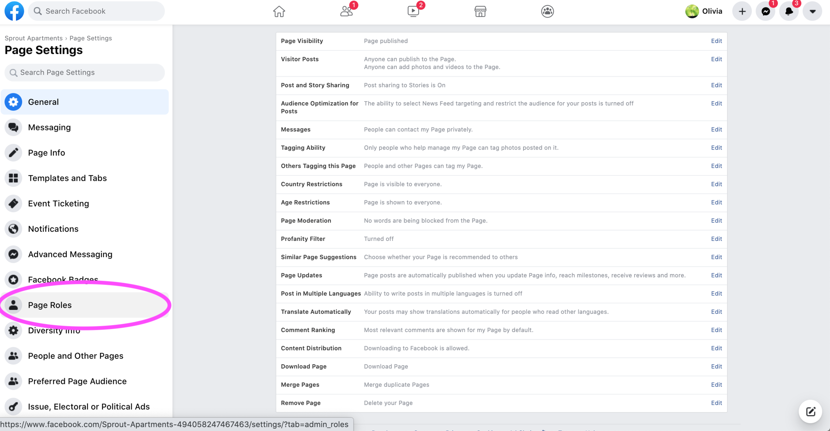Open the Marketplace storefront icon
The height and width of the screenshot is (431, 830).
pyautogui.click(x=480, y=11)
